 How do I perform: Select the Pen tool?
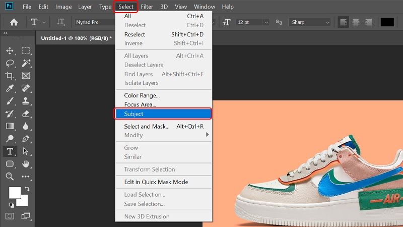coord(26,139)
